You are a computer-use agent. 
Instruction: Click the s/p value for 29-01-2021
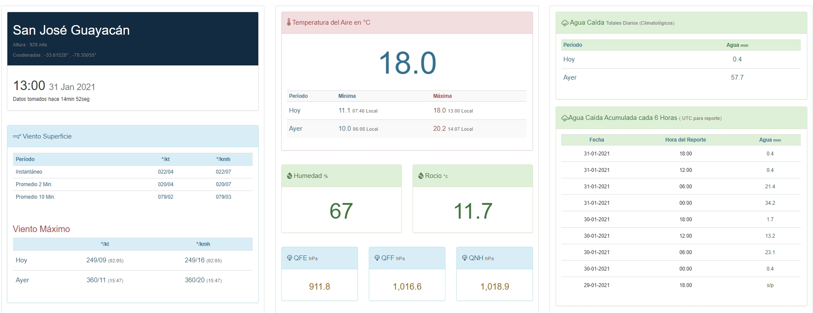[770, 285]
